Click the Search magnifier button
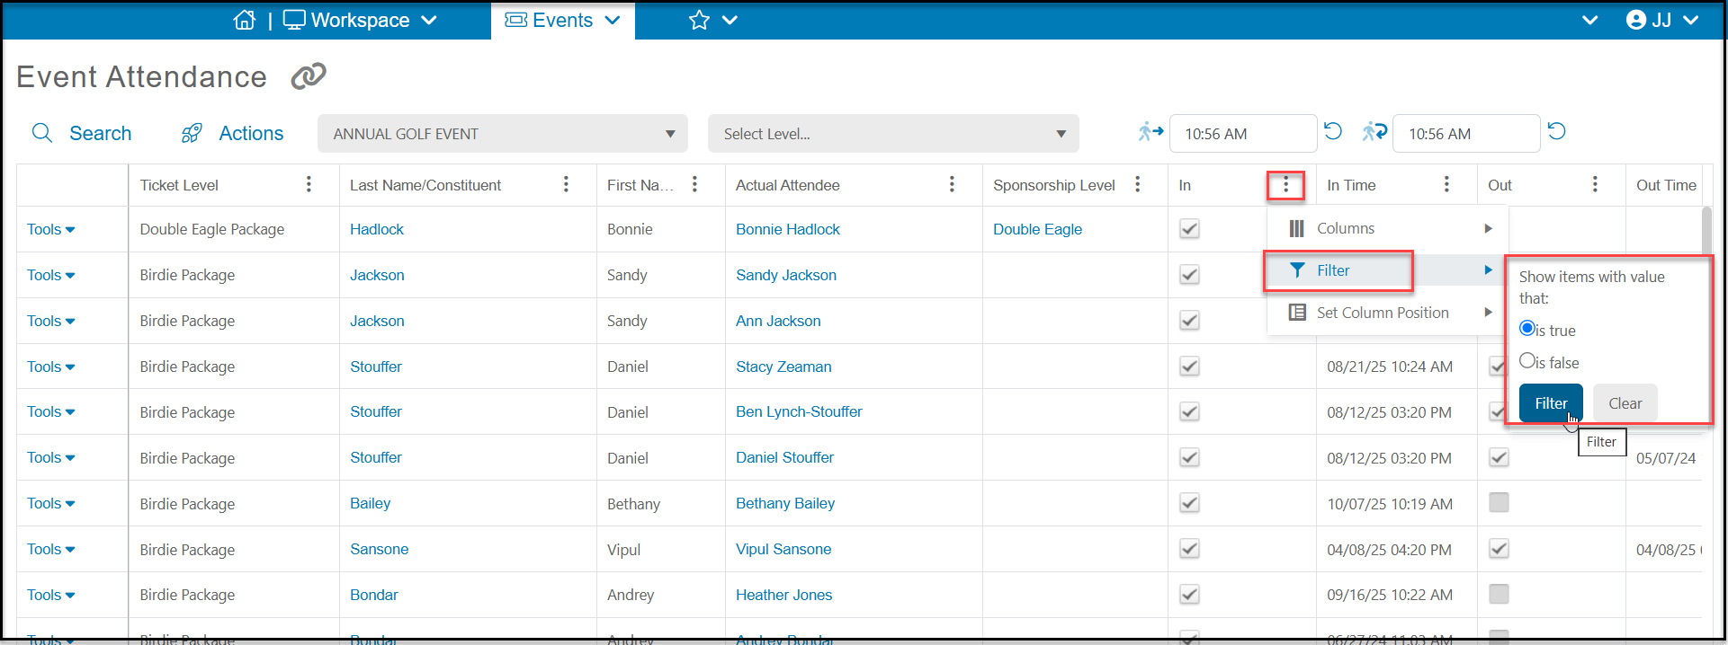Screen dimensions: 1728x645 pyautogui.click(x=82, y=133)
